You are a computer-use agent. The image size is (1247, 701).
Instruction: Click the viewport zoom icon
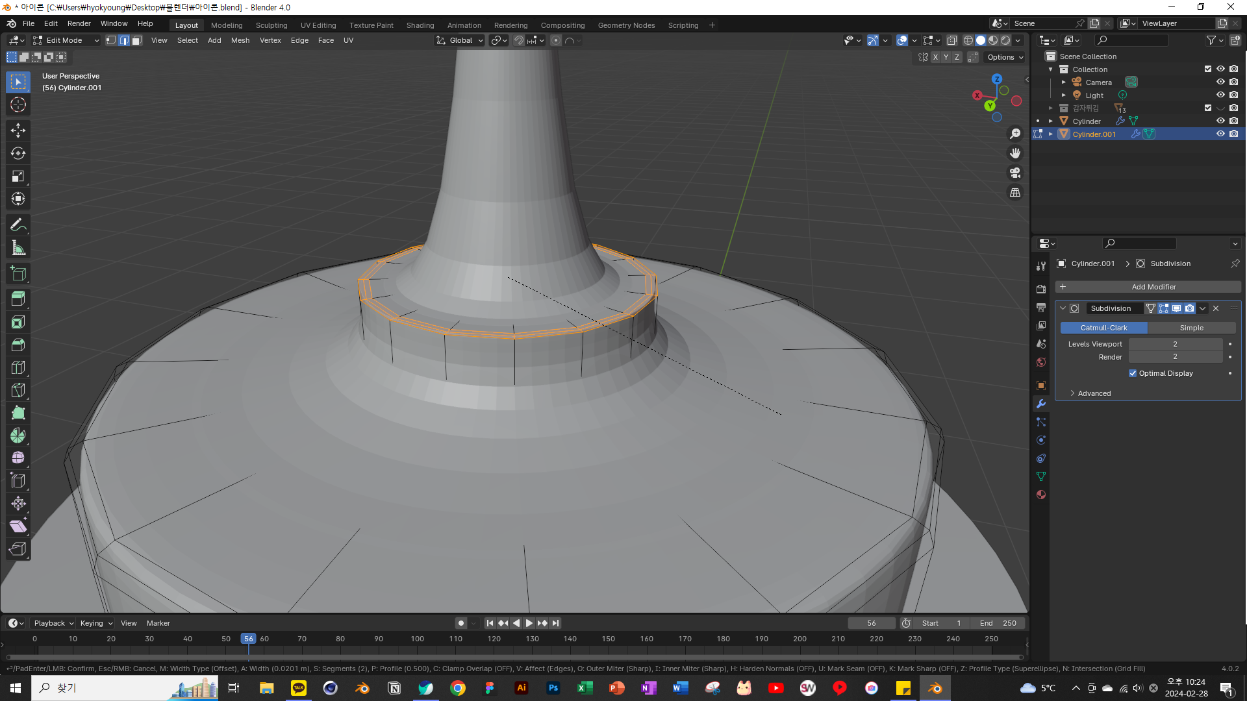(x=1015, y=134)
